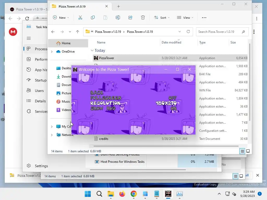Switch Explorer to large thumbnails view icon
The image size is (267, 200).
tap(248, 151)
